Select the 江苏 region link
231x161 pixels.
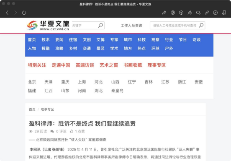point(165,82)
